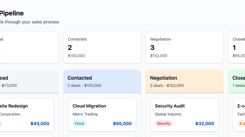Click '2 deals • ฿150,000' column subtitle

(84, 85)
